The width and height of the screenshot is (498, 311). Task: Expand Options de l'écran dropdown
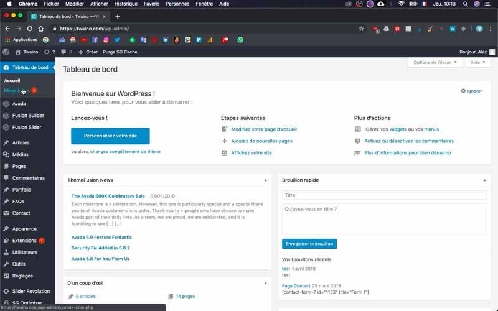coord(435,62)
